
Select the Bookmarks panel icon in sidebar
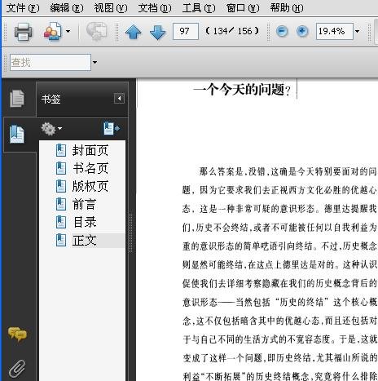17,134
